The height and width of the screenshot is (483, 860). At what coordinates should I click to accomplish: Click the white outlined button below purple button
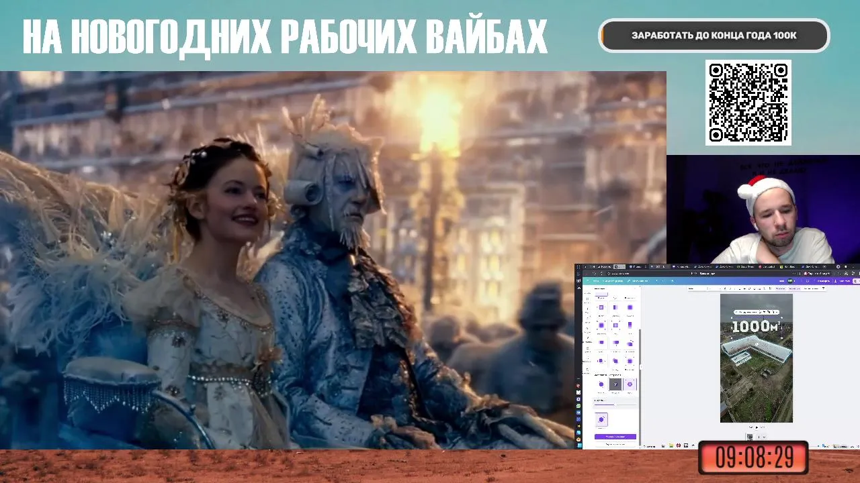615,444
